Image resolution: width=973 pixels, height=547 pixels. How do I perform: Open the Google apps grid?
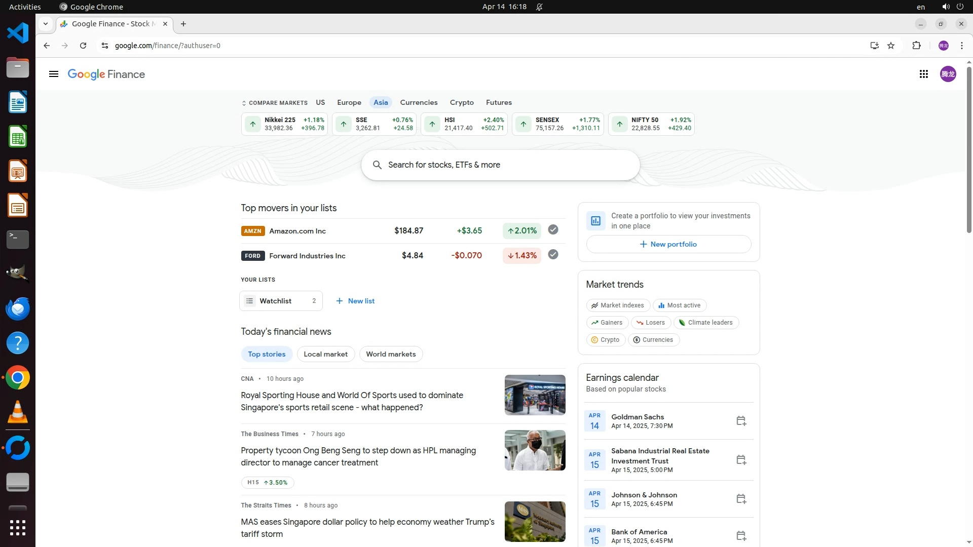pos(923,74)
